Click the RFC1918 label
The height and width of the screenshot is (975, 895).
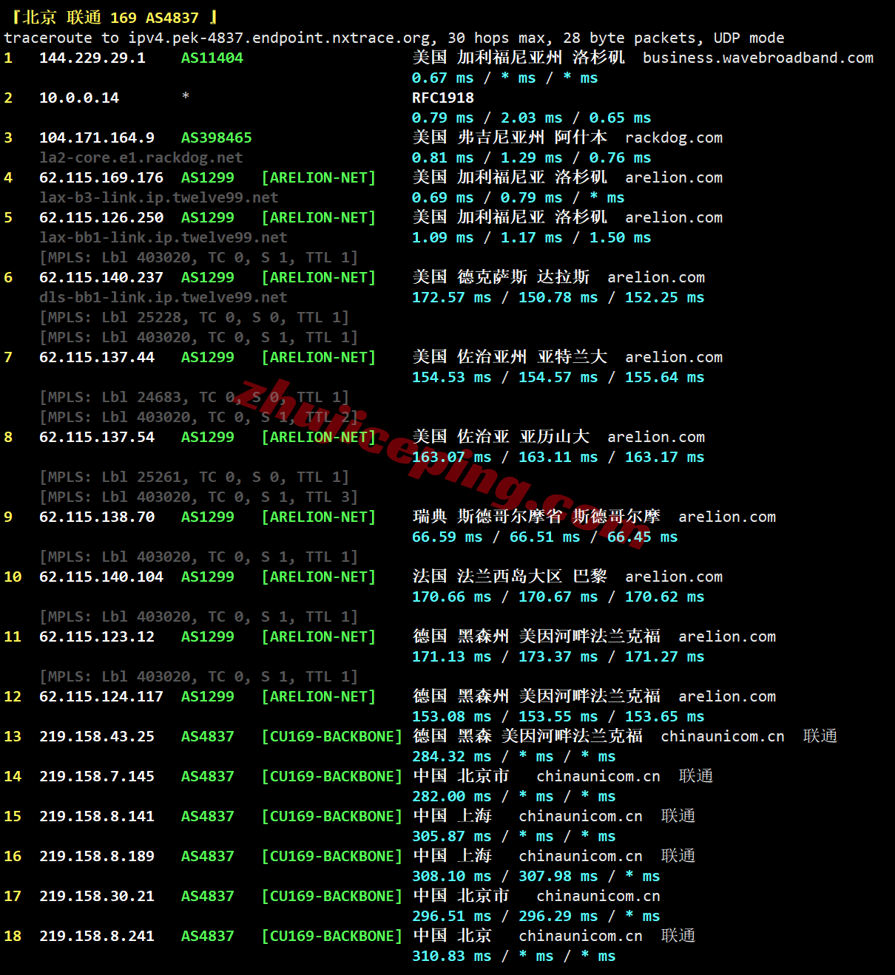coord(443,98)
